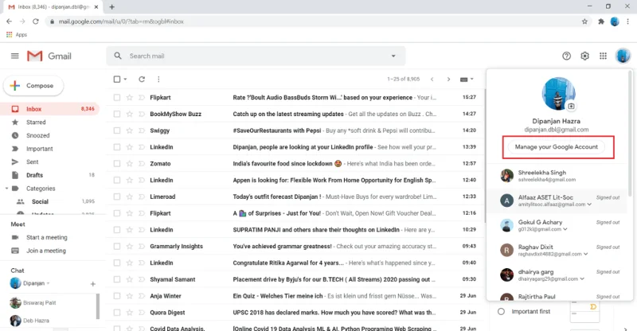637x331 pixels.
Task: Open browser extensions puzzle icon
Action: [601, 21]
